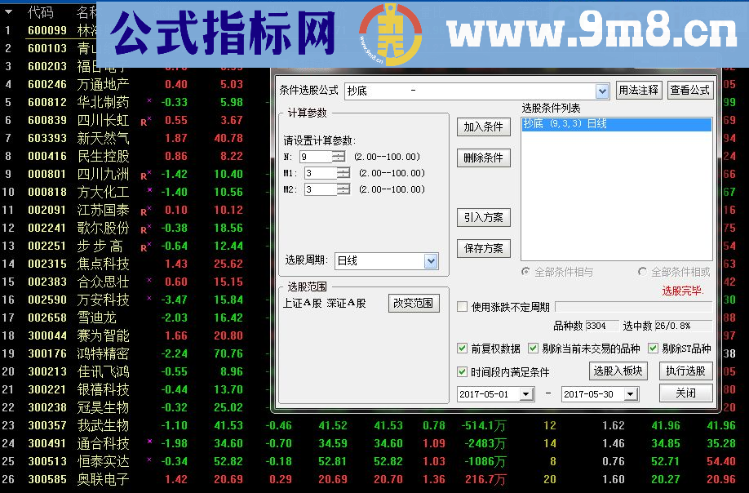Image resolution: width=749 pixels, height=493 pixels.
Task: Toggle the 时间段内满足条件 checkbox
Action: (x=462, y=371)
